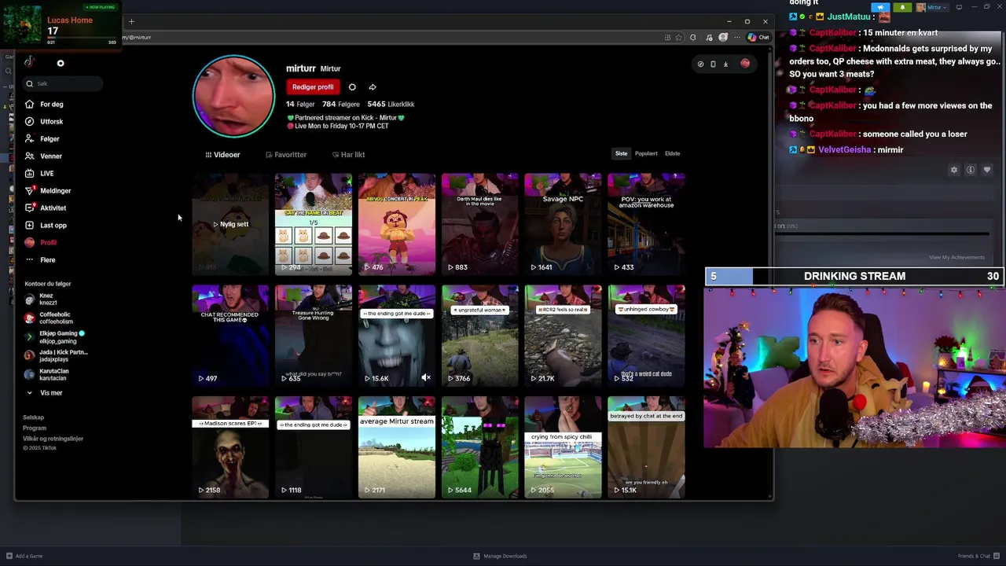Click the Rediger profil button
This screenshot has height=566, width=1006.
click(x=313, y=87)
